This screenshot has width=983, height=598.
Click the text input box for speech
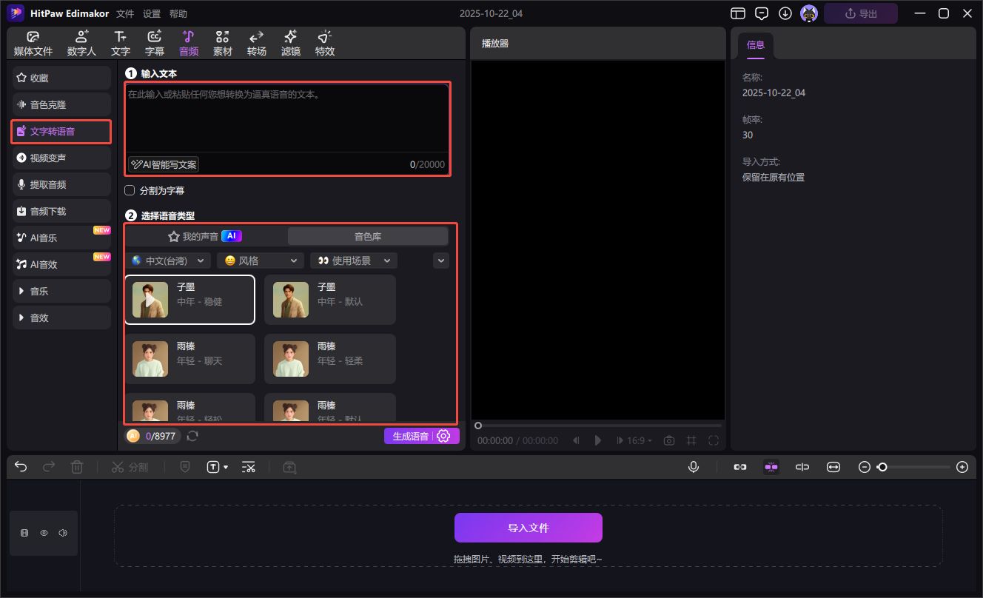pyautogui.click(x=286, y=118)
